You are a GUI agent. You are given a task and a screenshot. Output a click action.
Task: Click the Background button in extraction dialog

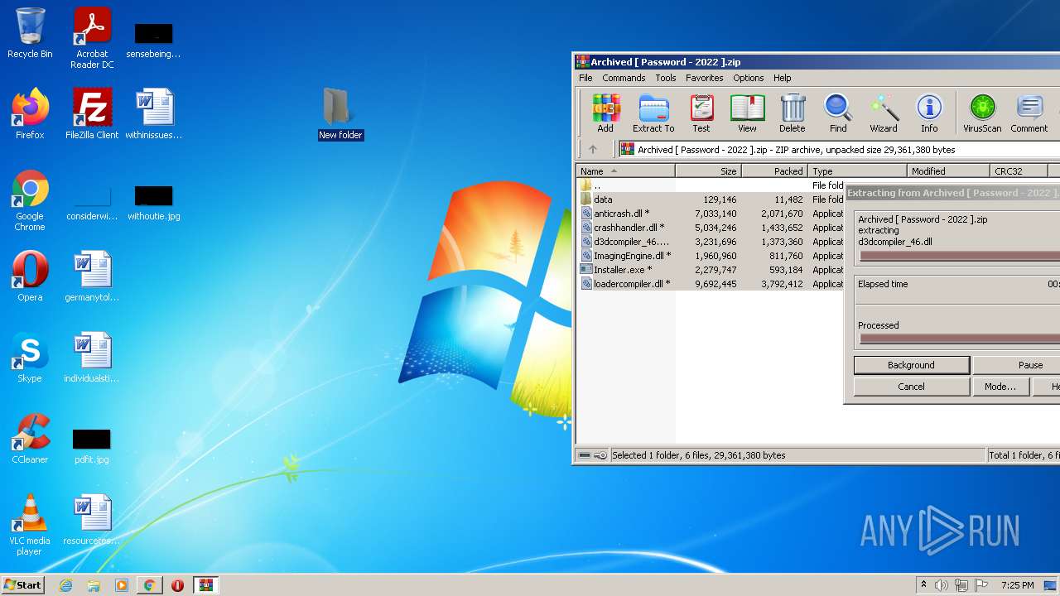[x=911, y=365]
